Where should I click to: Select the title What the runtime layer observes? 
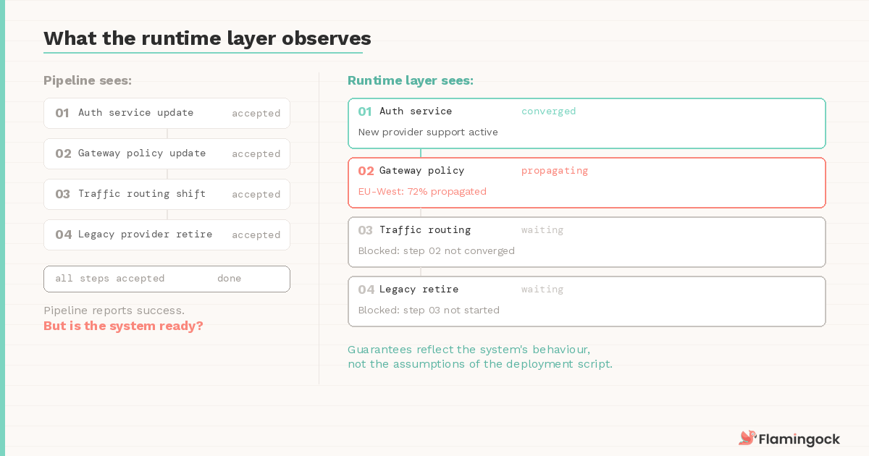pos(207,38)
